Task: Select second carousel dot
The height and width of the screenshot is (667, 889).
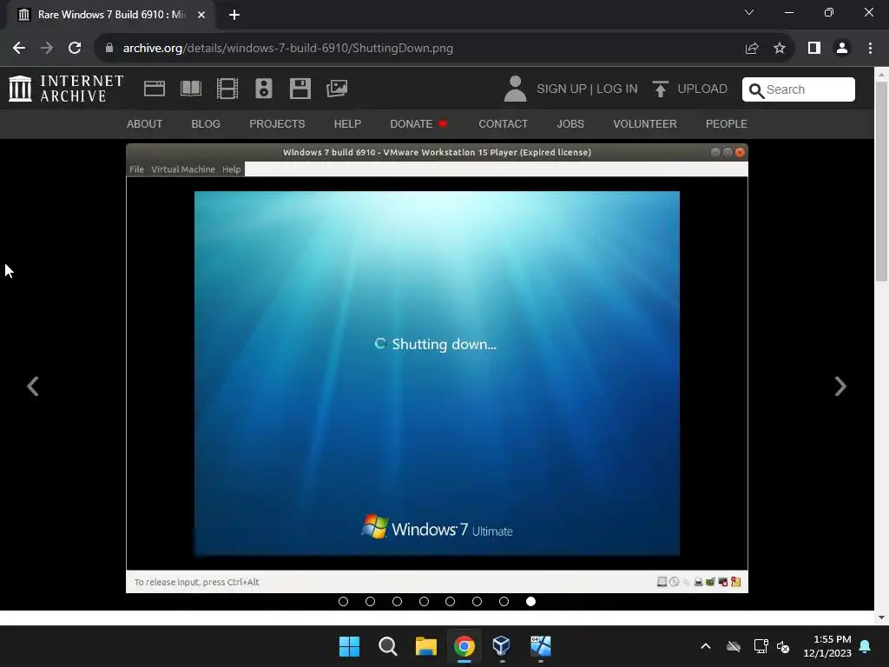Action: 370,601
